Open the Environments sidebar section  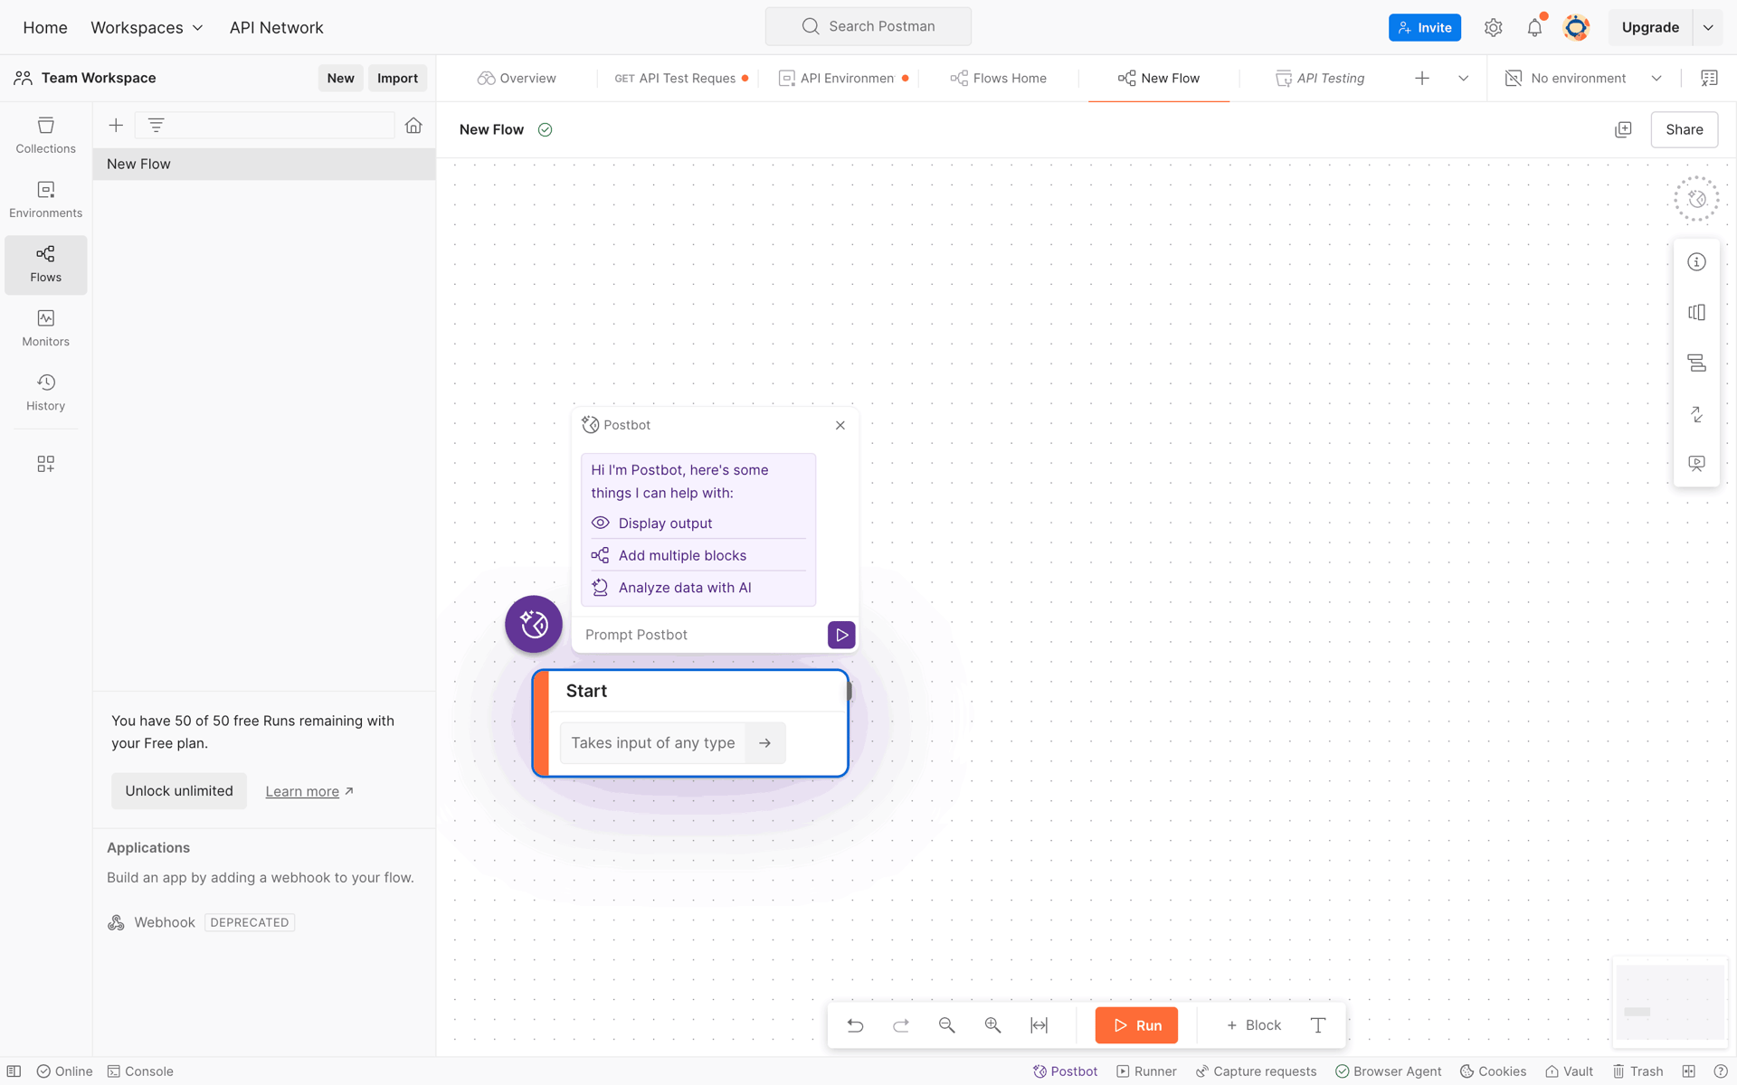click(x=45, y=200)
